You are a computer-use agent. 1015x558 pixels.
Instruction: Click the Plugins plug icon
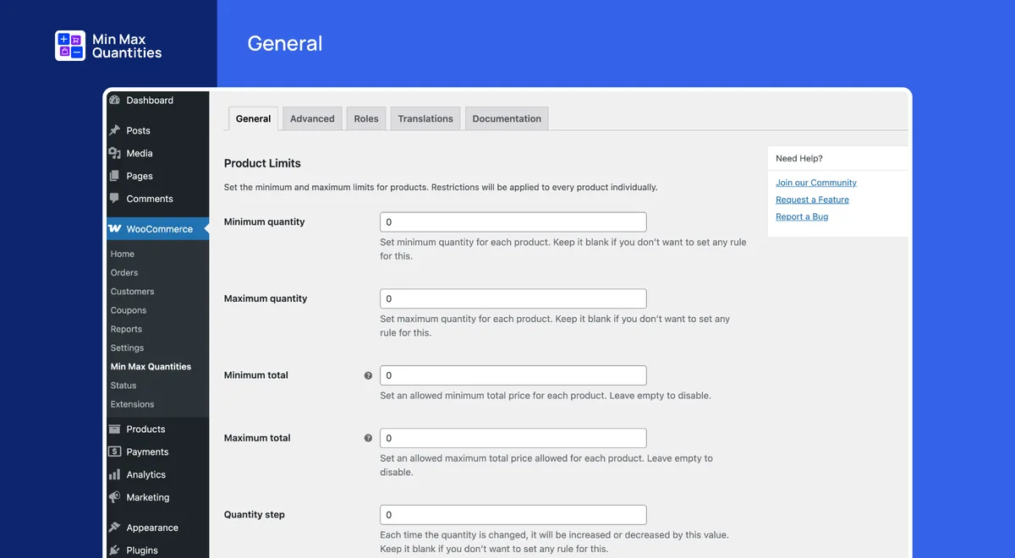tap(115, 550)
